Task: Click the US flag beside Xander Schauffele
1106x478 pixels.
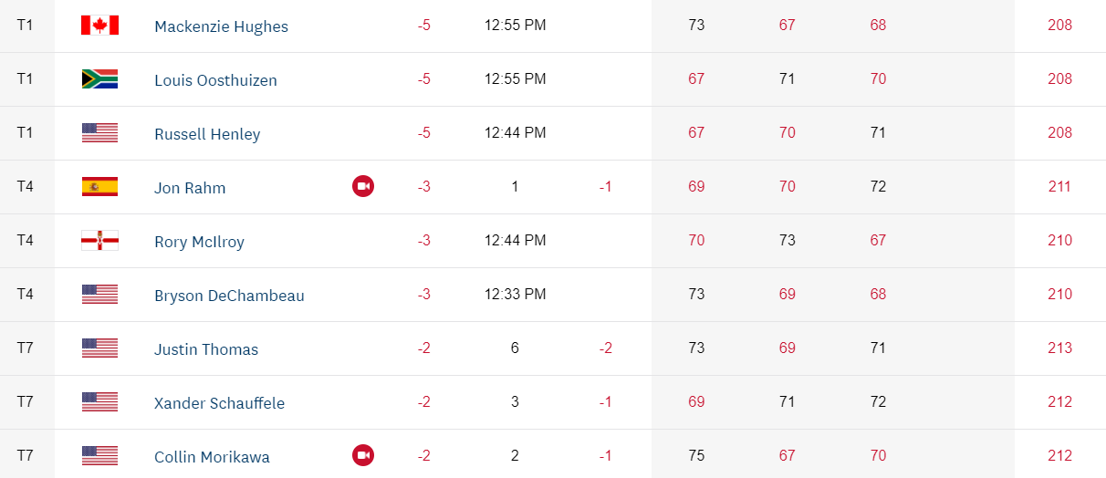Action: [99, 402]
